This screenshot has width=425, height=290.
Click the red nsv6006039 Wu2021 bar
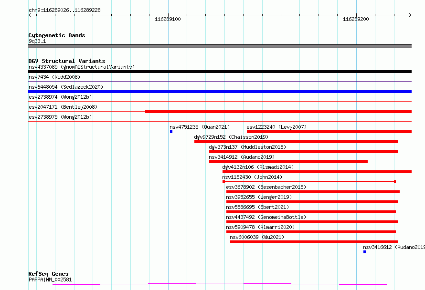click(x=314, y=242)
